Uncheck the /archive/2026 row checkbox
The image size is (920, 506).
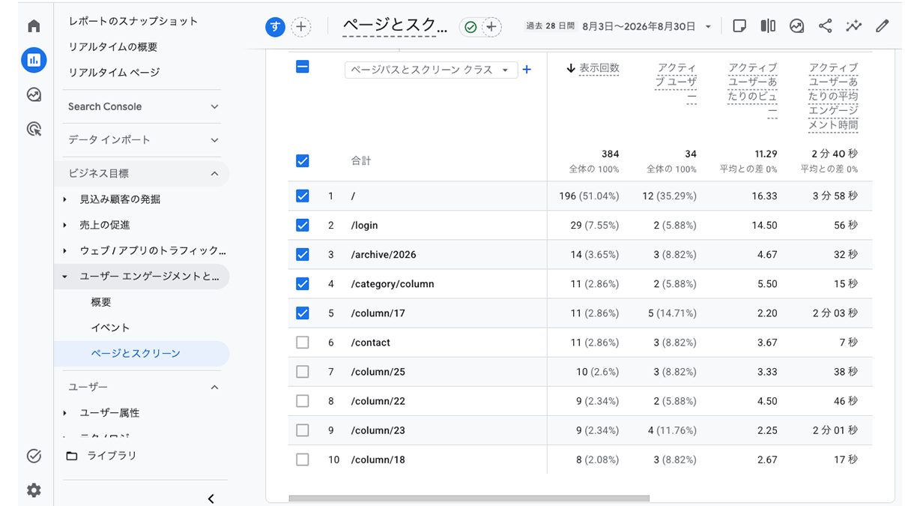(x=303, y=254)
